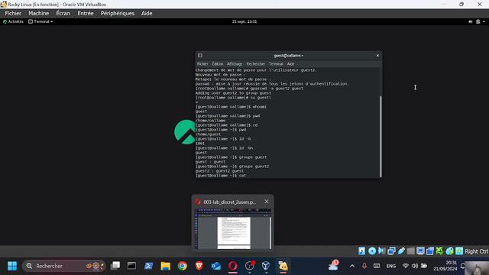489x275 pixels.
Task: Open the Windows Start menu
Action: 12,266
